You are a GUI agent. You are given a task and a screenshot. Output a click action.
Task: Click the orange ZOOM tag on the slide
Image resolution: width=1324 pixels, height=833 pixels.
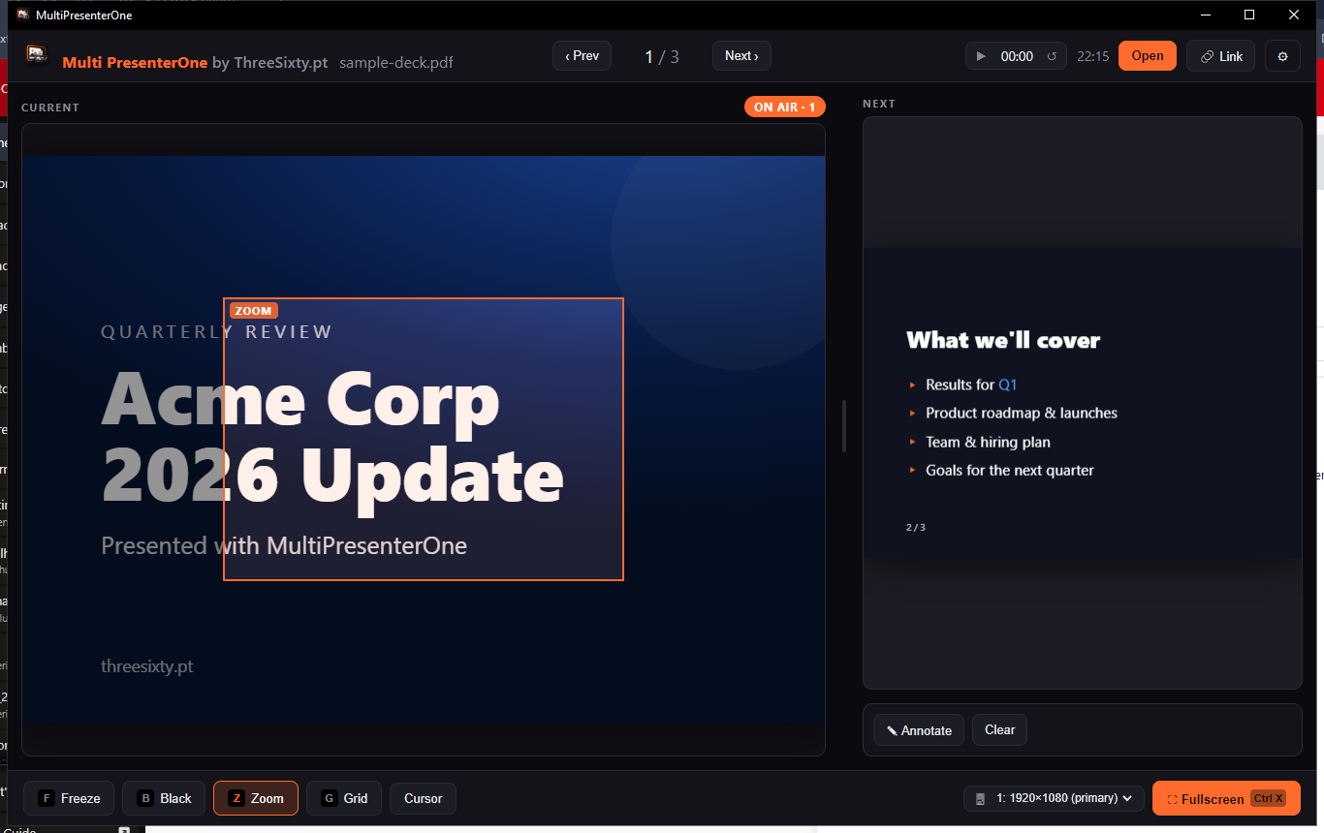click(254, 311)
